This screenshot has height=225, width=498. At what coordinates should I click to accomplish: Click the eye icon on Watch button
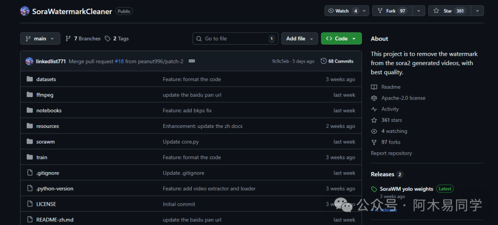[x=331, y=11]
